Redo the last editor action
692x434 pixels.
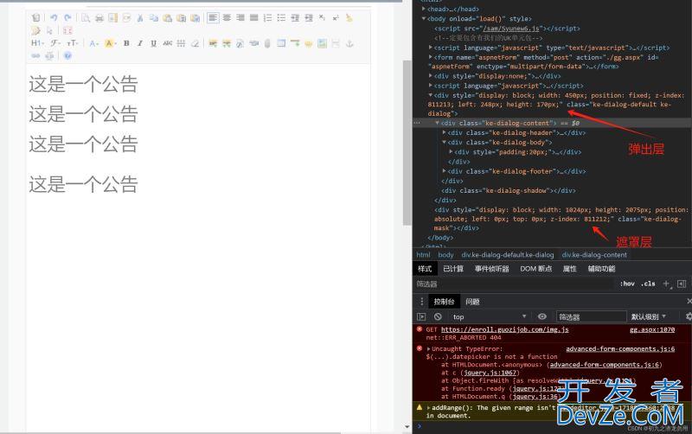point(67,17)
